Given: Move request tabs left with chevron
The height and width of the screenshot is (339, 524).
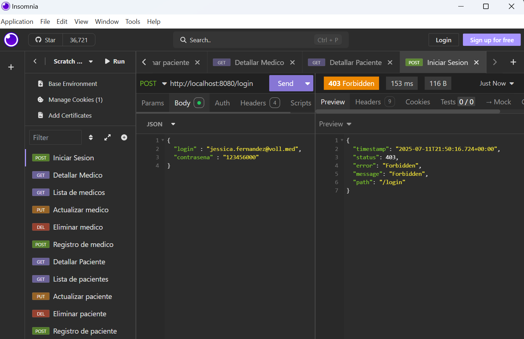Looking at the screenshot, I should click(x=144, y=62).
